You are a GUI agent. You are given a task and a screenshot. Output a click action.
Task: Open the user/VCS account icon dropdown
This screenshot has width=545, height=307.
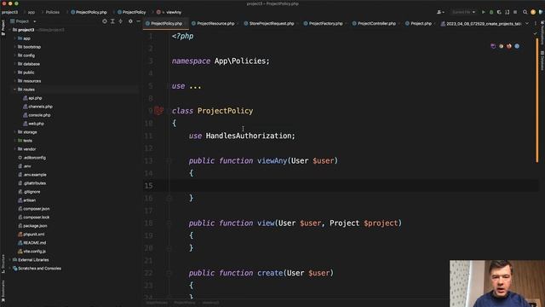click(x=440, y=12)
